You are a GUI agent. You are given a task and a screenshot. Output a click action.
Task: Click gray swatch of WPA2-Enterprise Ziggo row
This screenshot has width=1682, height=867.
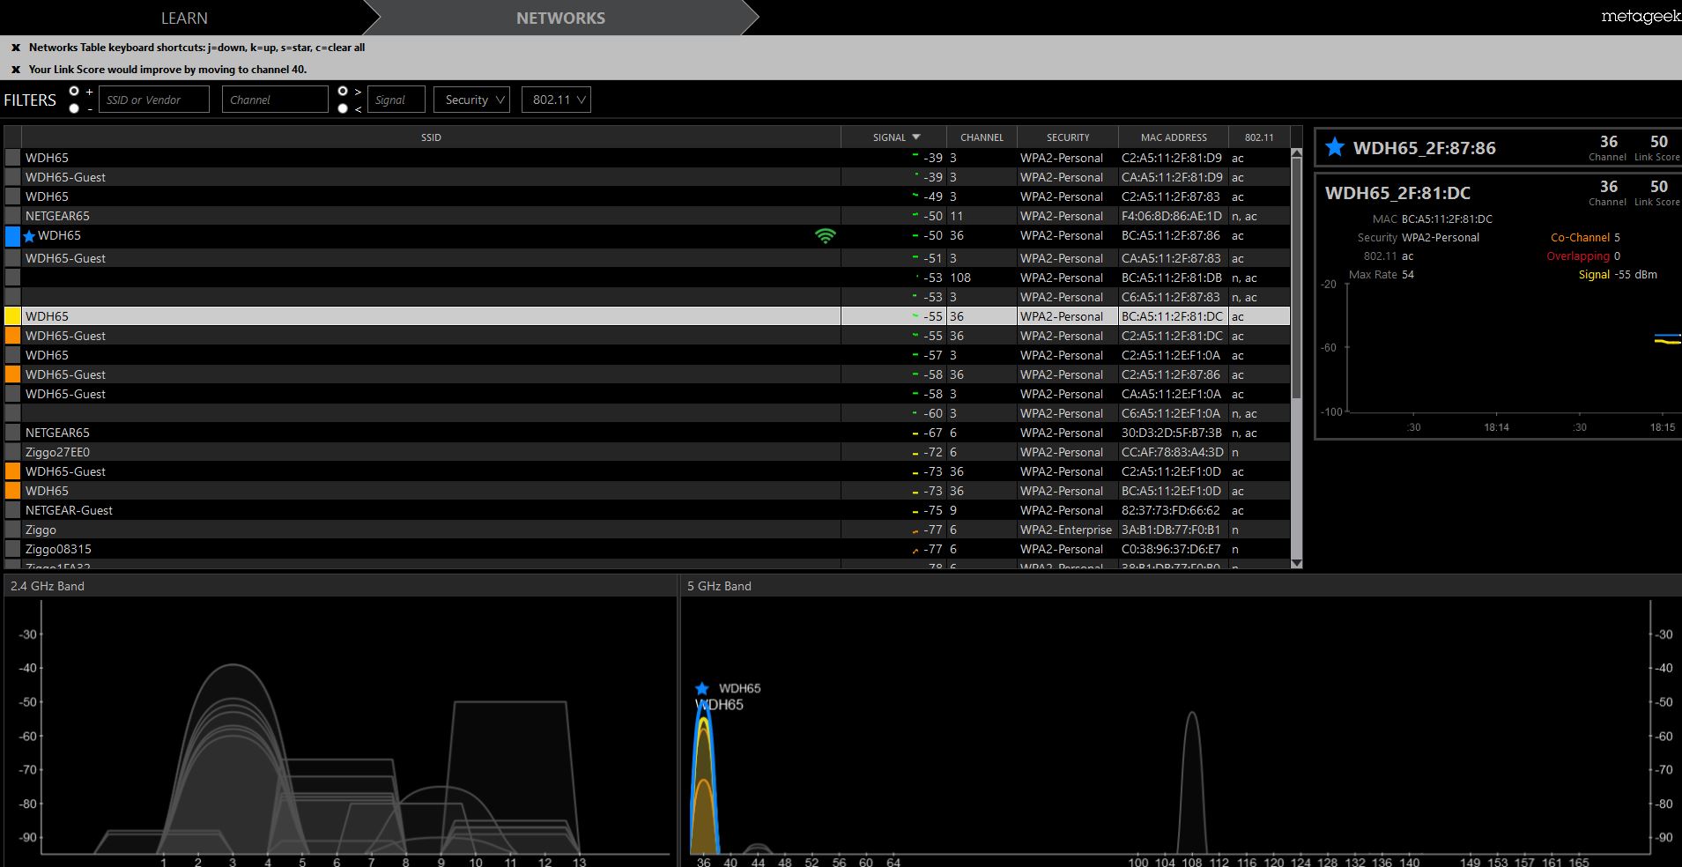[x=12, y=530]
